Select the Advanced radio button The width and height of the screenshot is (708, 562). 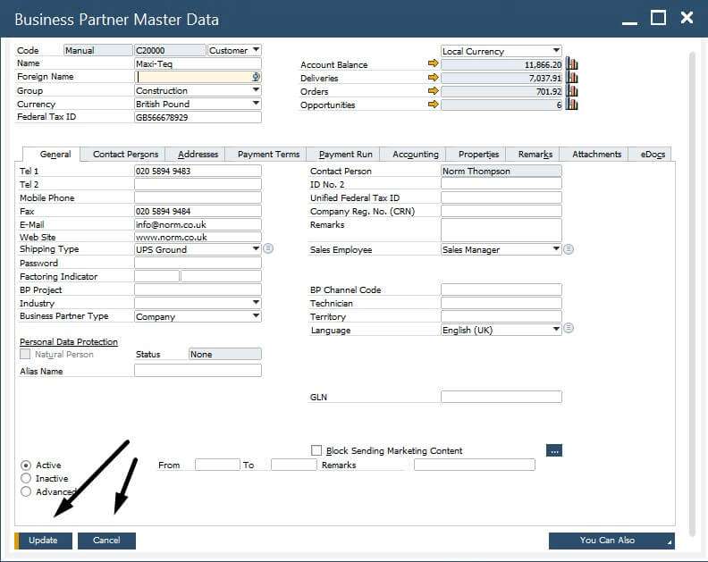tap(26, 491)
